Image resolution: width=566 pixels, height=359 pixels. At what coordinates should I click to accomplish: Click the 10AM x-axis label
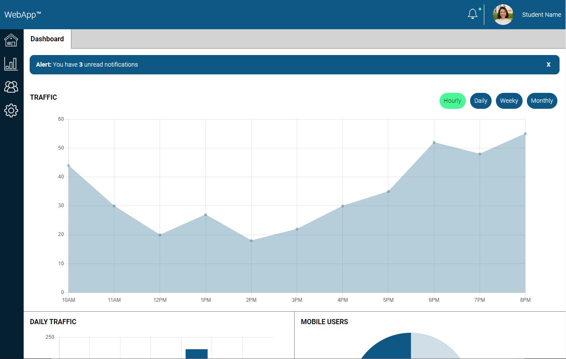click(68, 300)
